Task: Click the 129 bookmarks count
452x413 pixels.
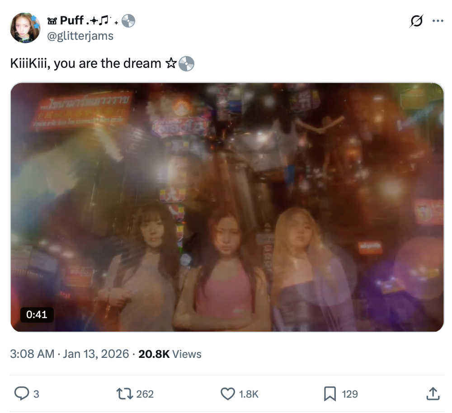Action: [x=350, y=394]
